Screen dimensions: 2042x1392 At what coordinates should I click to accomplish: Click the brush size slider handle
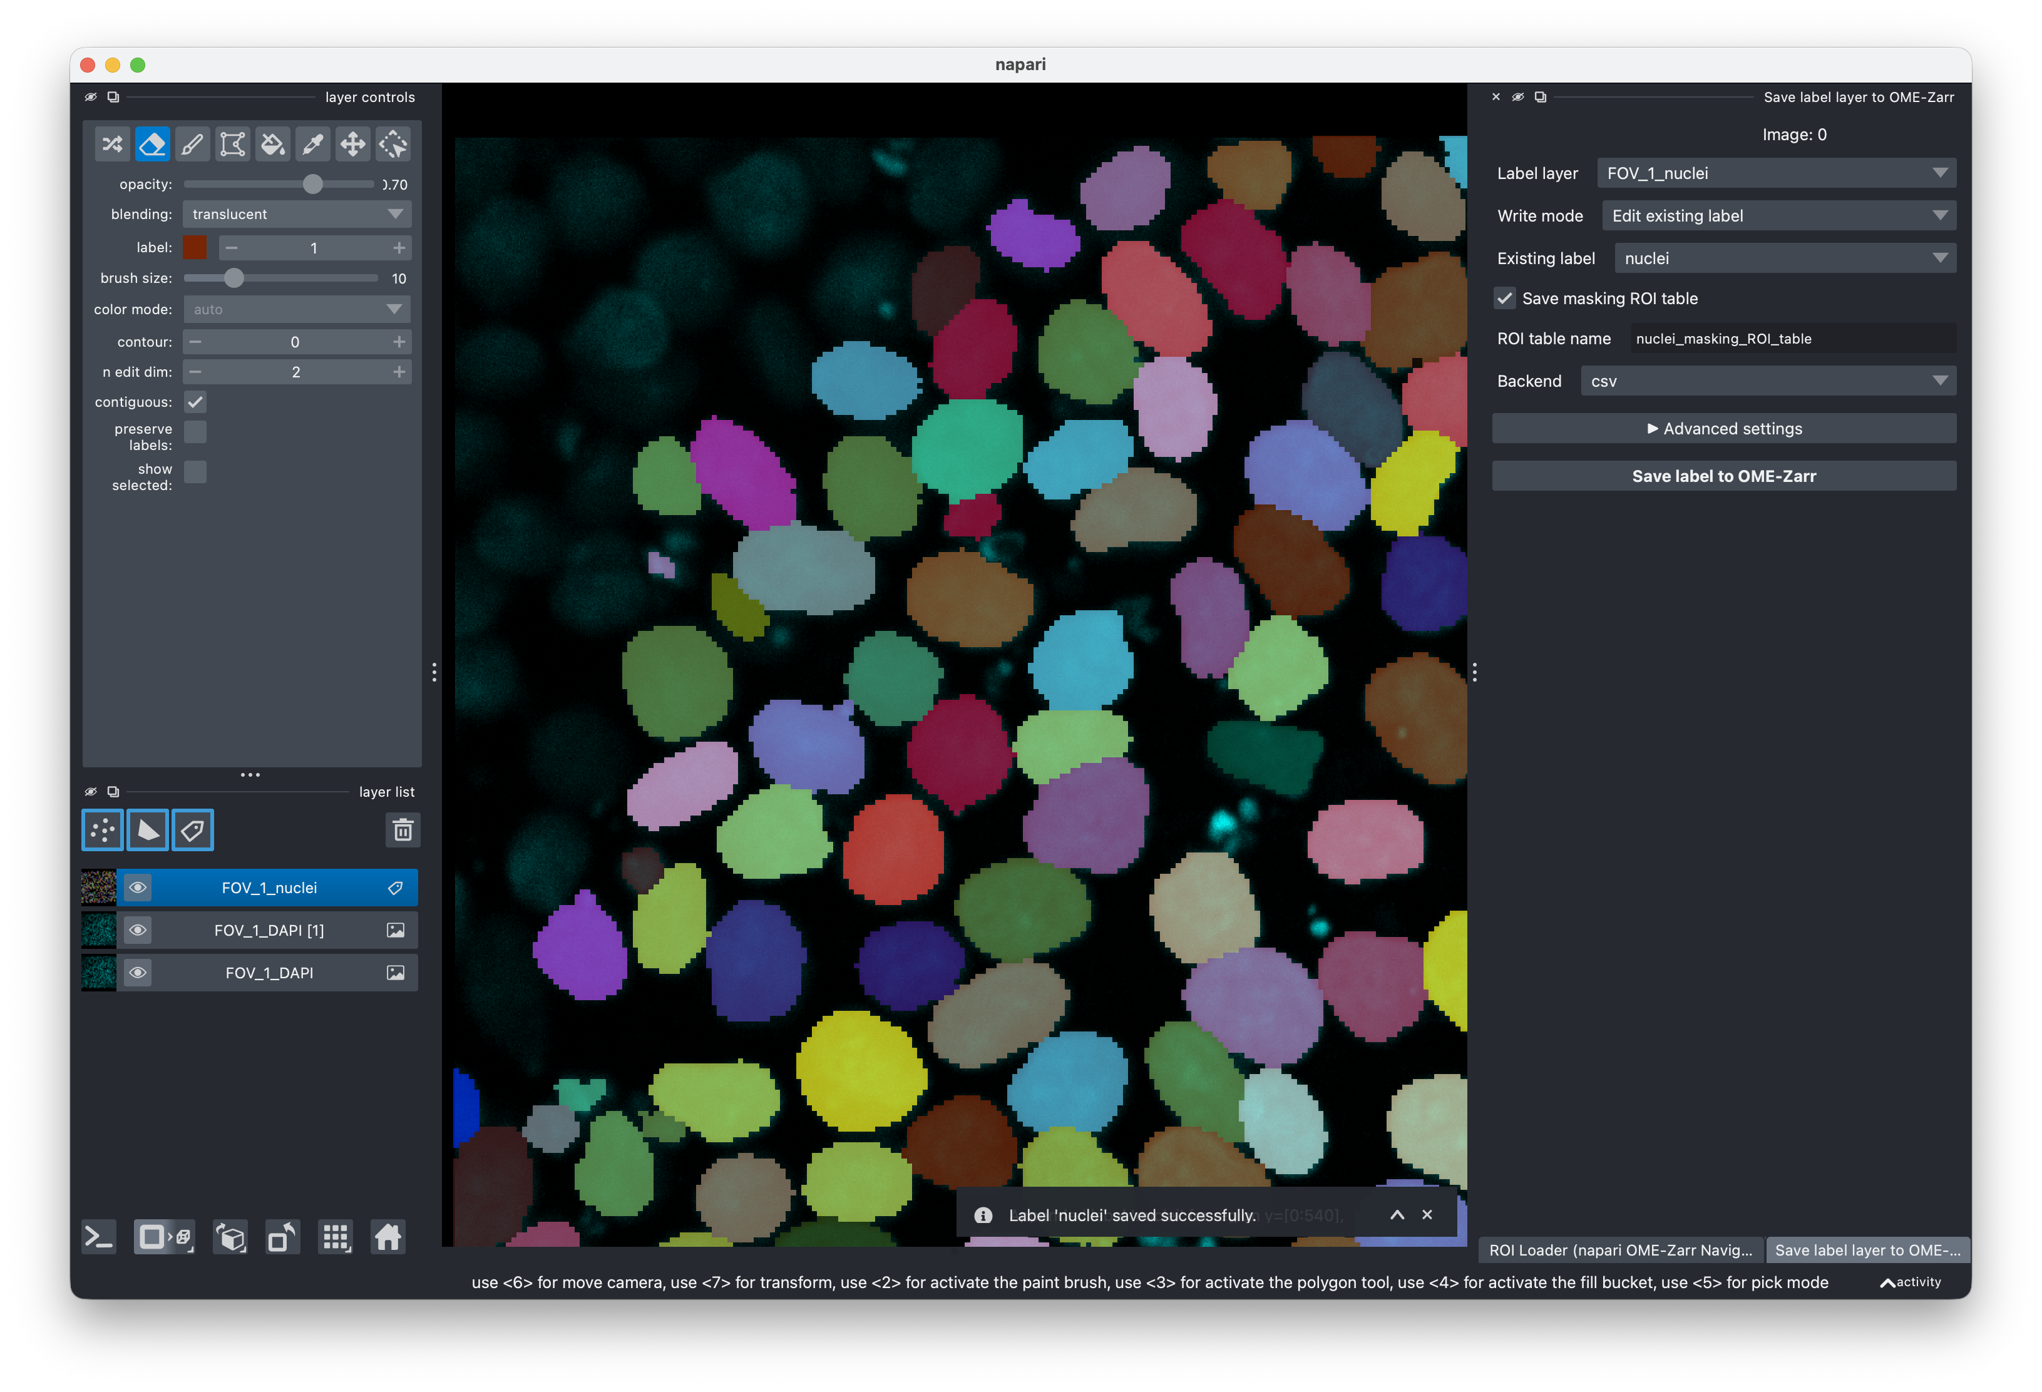coord(233,278)
